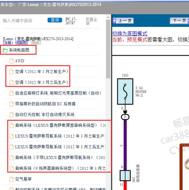Click document icon beside 9 扬声器音响系统型
The image size is (189, 190).
12,169
